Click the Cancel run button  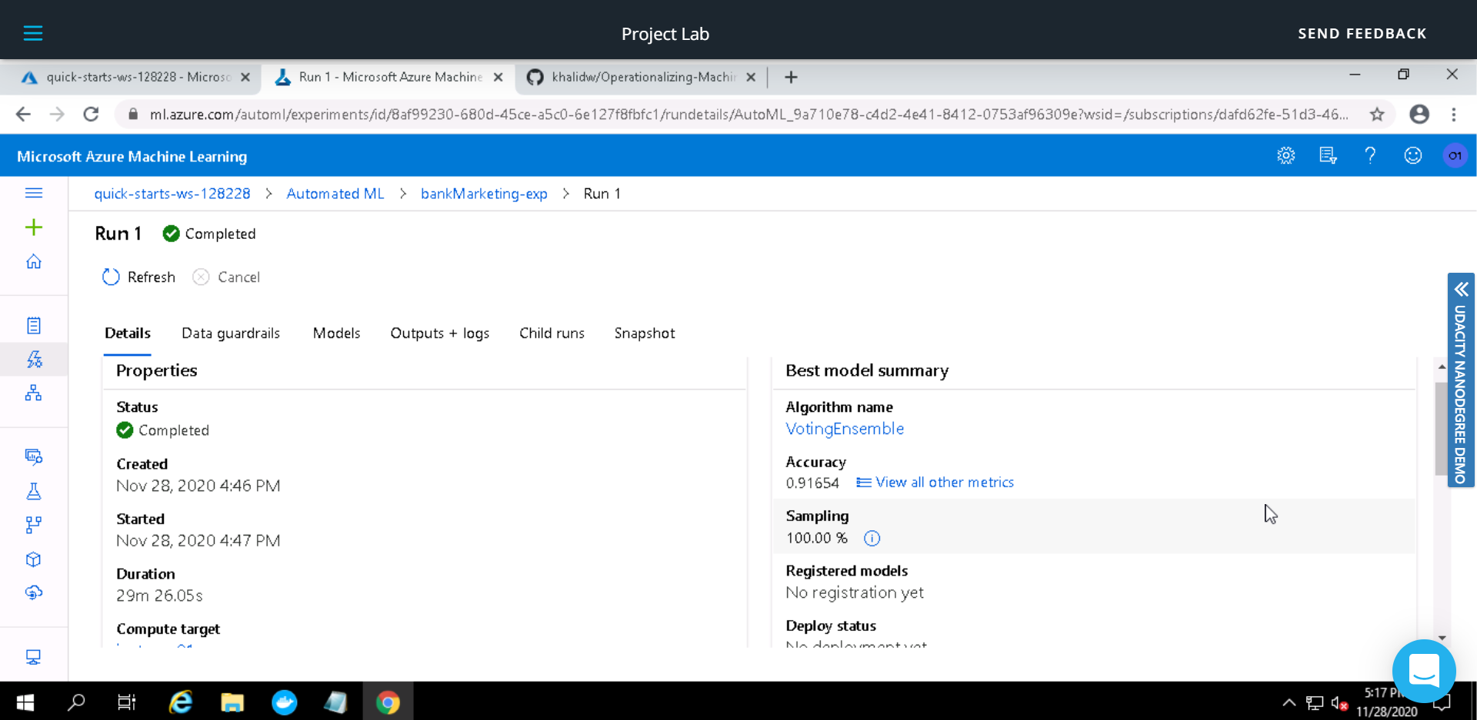(x=227, y=277)
